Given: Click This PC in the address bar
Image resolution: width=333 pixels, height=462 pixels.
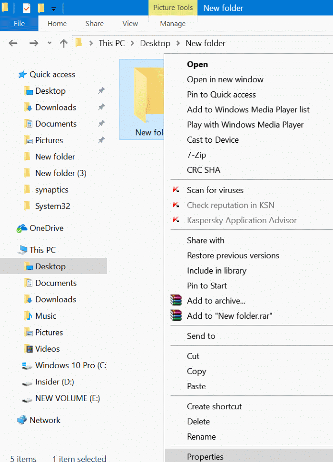Looking at the screenshot, I should 112,43.
